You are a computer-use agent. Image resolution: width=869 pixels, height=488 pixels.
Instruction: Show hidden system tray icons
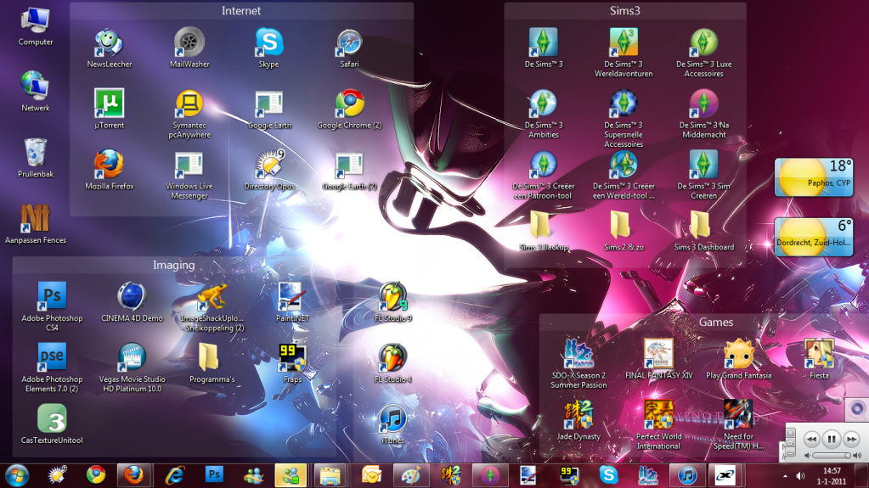click(x=785, y=476)
